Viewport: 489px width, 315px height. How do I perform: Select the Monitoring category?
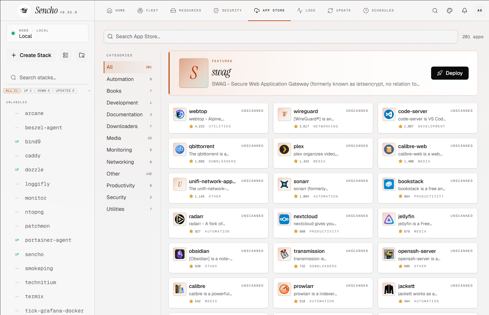(129, 150)
